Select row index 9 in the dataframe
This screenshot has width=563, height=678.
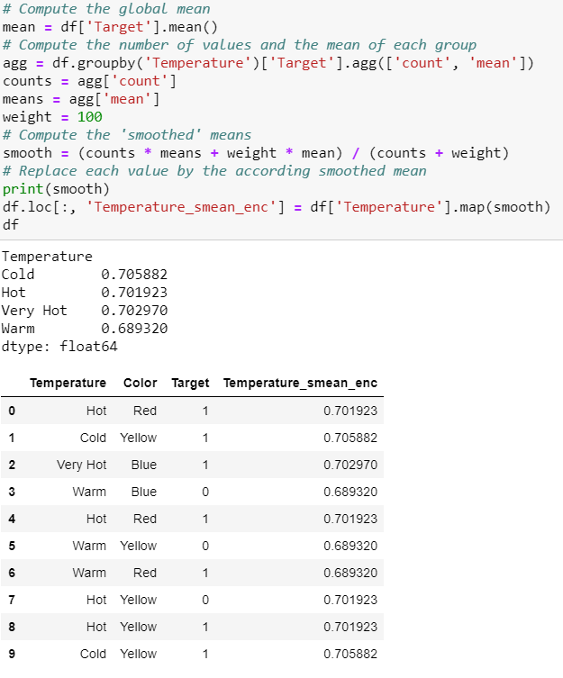click(x=11, y=654)
